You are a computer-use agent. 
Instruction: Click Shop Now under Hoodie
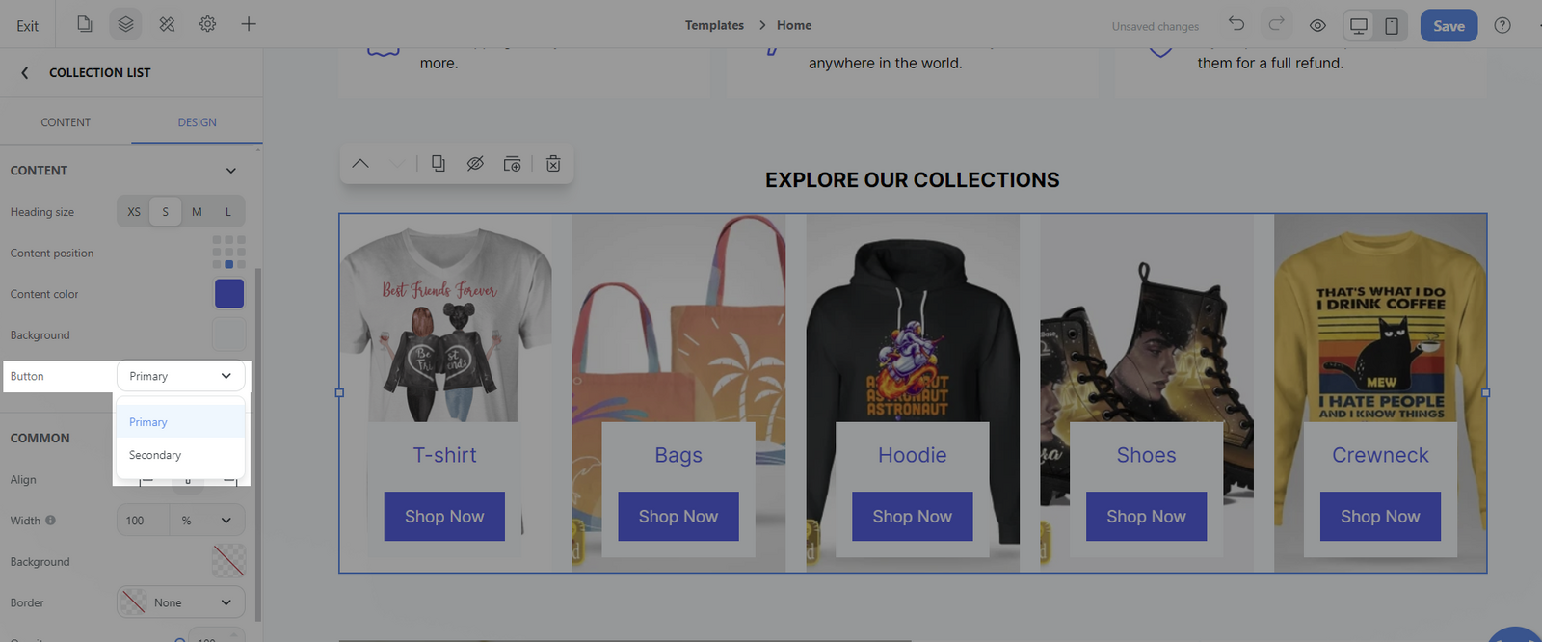(x=913, y=517)
